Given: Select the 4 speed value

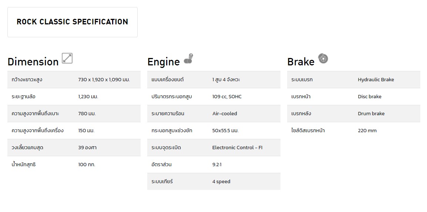Looking at the screenshot, I should click(x=221, y=181).
